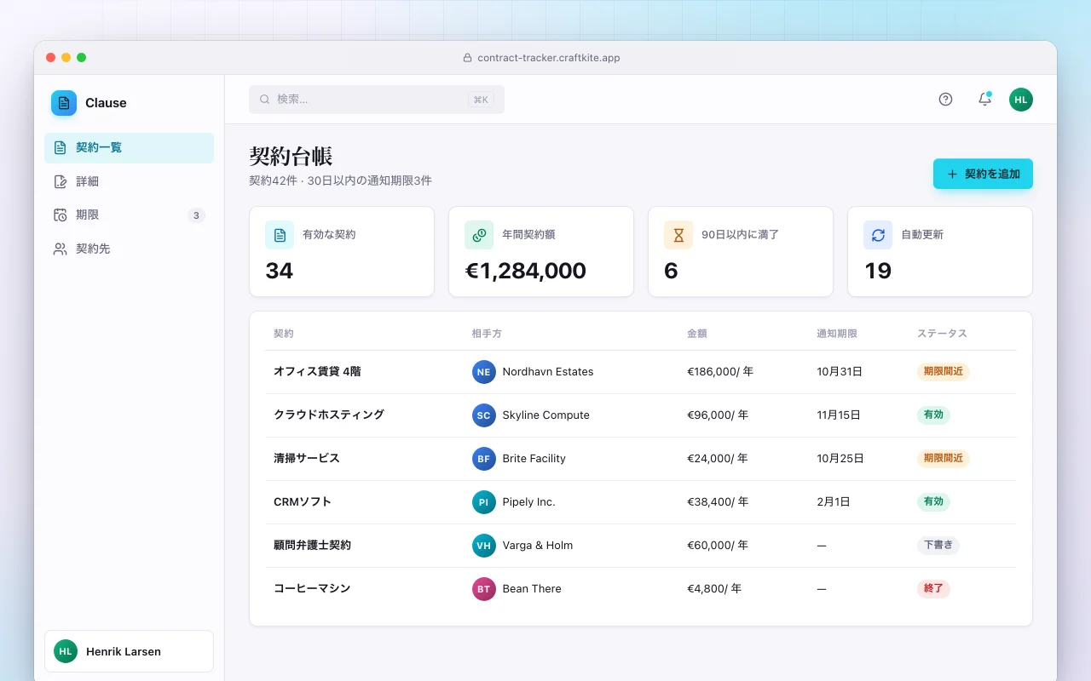This screenshot has height=681, width=1091.
Task: Open the Henrik Larsen profile card
Action: [x=129, y=652]
